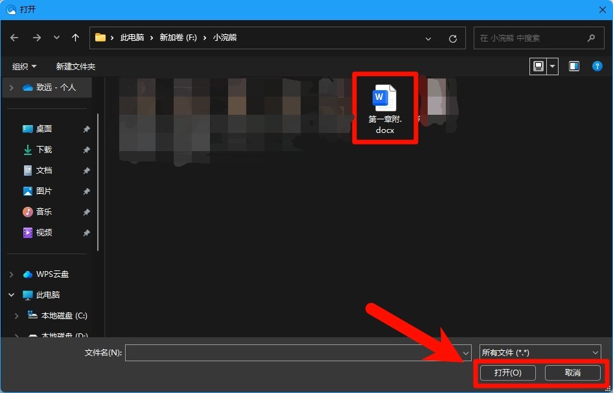Click the 文件名 input field
Screen dimensions: 613x393
292,353
